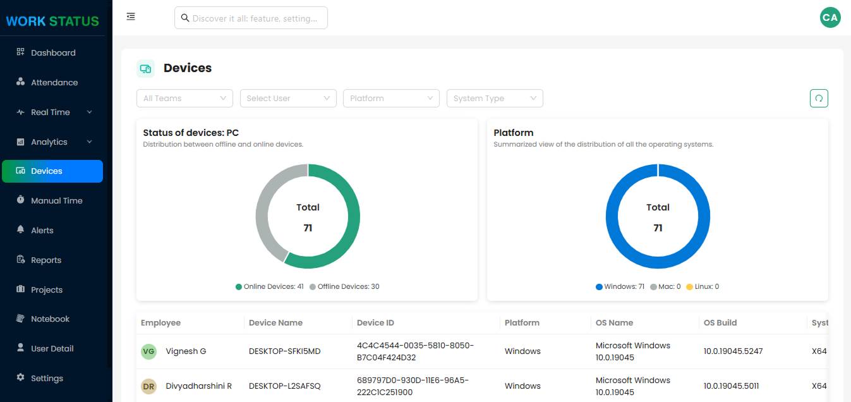
Task: Open Settings from the sidebar
Action: [x=52, y=378]
